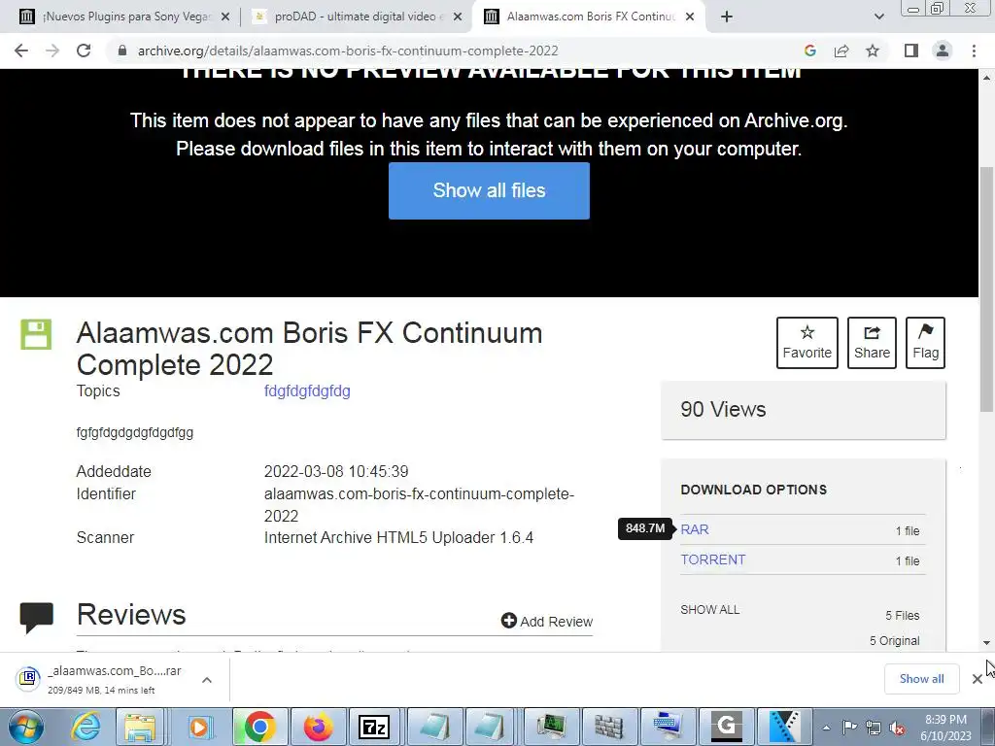Click the Addeddate value 2022-03-08 10:45:39
This screenshot has width=995, height=746.
tap(336, 471)
